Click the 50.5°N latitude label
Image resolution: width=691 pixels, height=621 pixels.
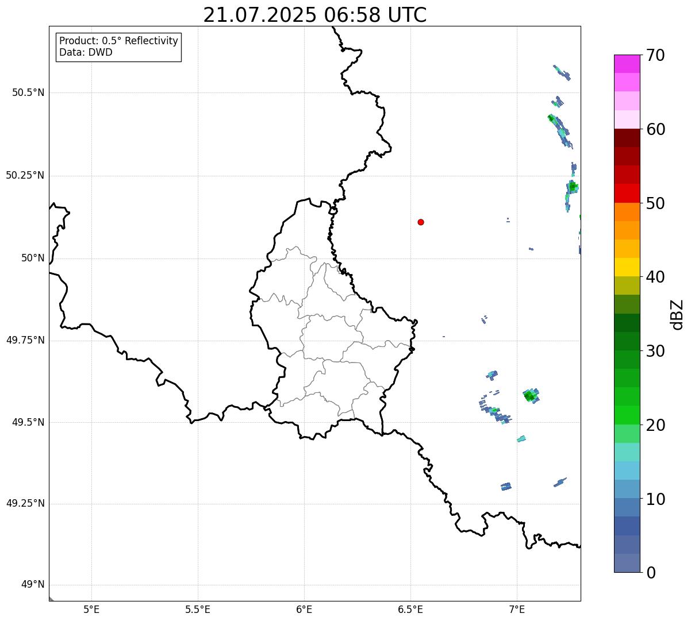pos(28,92)
